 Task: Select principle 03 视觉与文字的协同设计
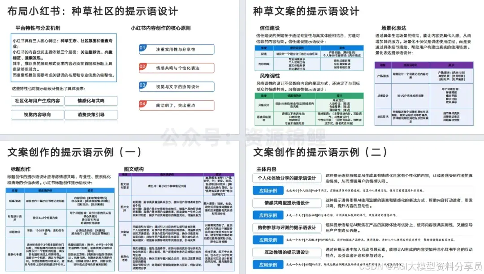pos(177,86)
